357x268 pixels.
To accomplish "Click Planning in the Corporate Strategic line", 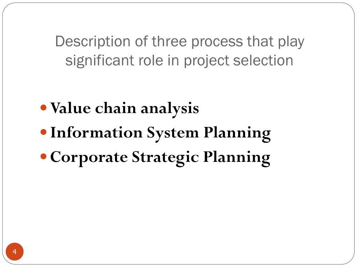I will 237,158.
